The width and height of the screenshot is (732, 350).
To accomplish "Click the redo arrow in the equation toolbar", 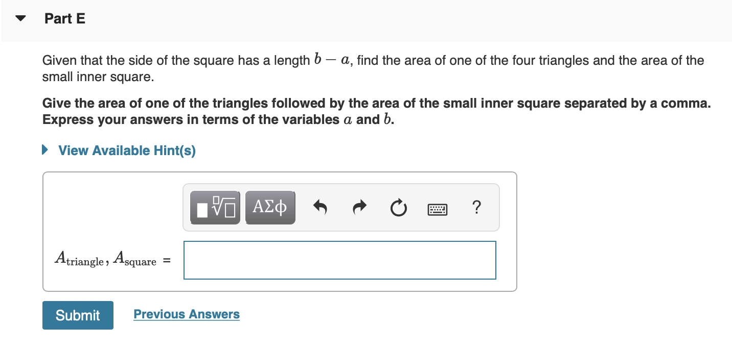I will click(x=359, y=207).
